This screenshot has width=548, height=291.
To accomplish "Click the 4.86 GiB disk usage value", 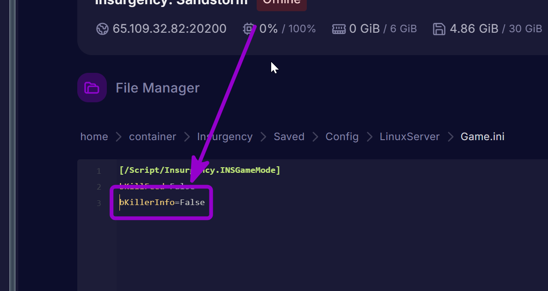I will click(474, 28).
